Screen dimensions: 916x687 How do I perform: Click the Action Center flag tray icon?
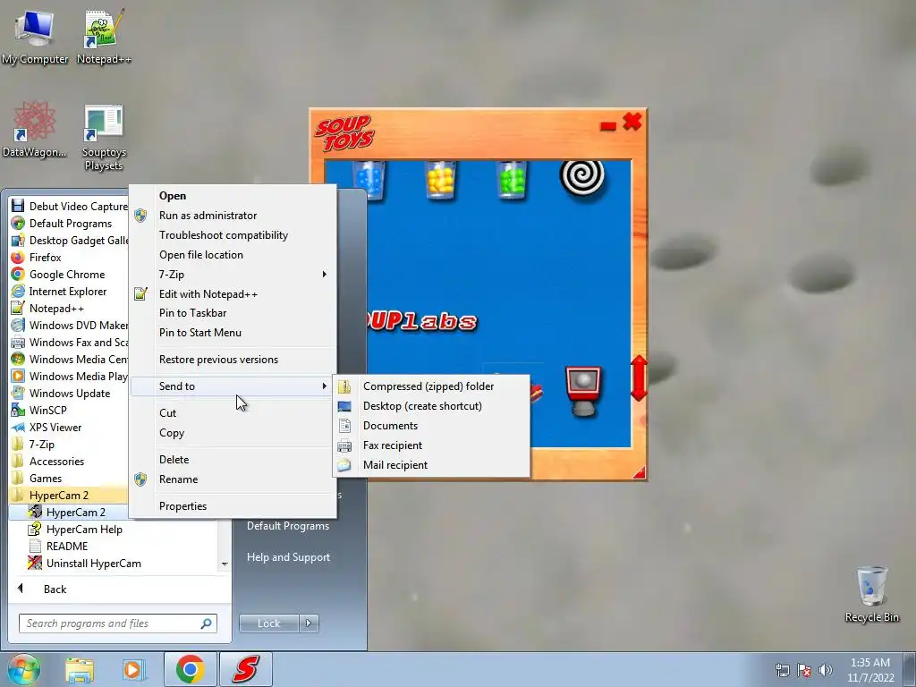[804, 670]
